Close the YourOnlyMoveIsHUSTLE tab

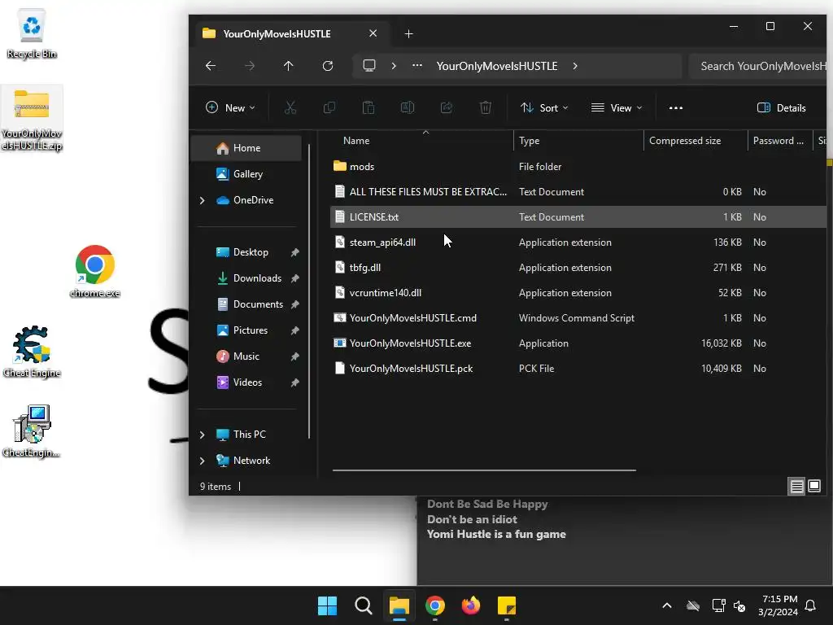click(x=373, y=33)
